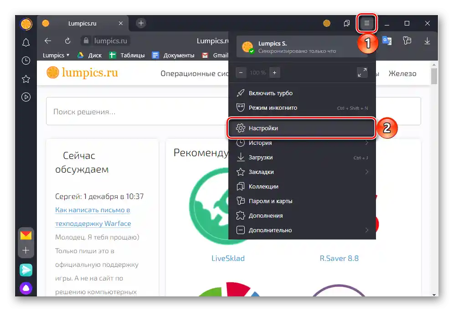The width and height of the screenshot is (453, 311).
Task: Click the page vertical scrollbar thumb
Action: [x=434, y=76]
